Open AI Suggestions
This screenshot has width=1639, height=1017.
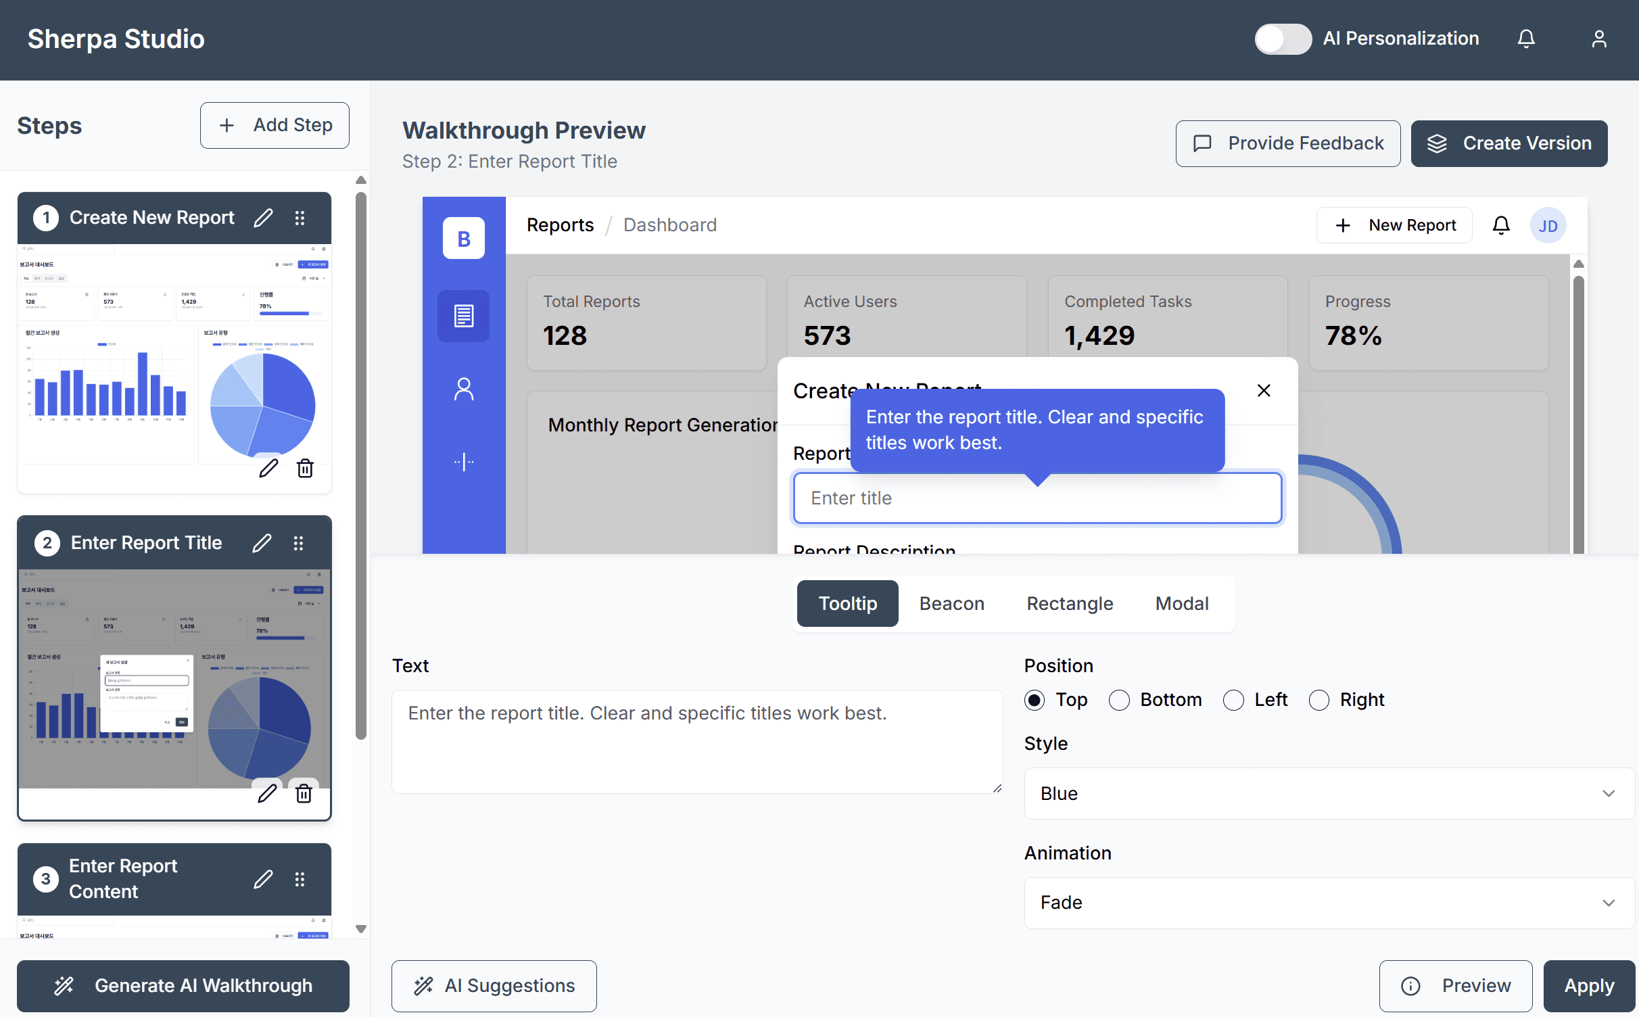pos(494,985)
